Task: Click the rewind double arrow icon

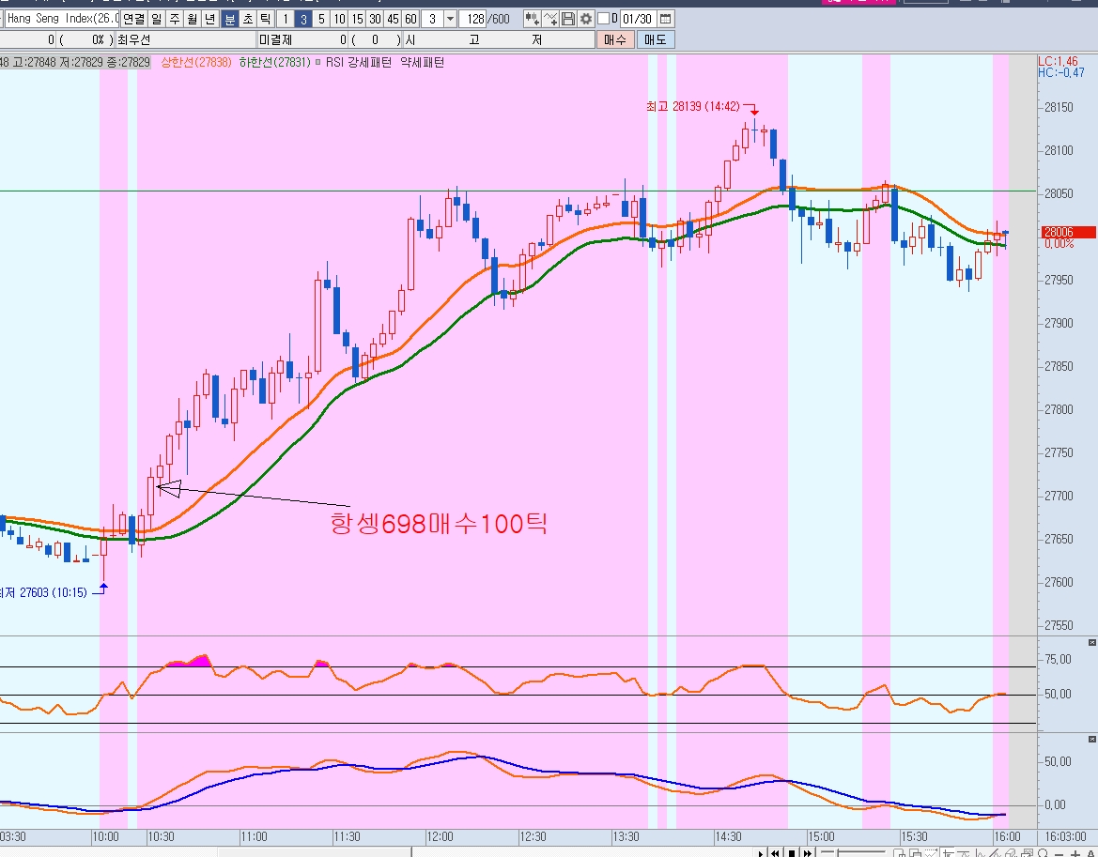Action: (776, 852)
